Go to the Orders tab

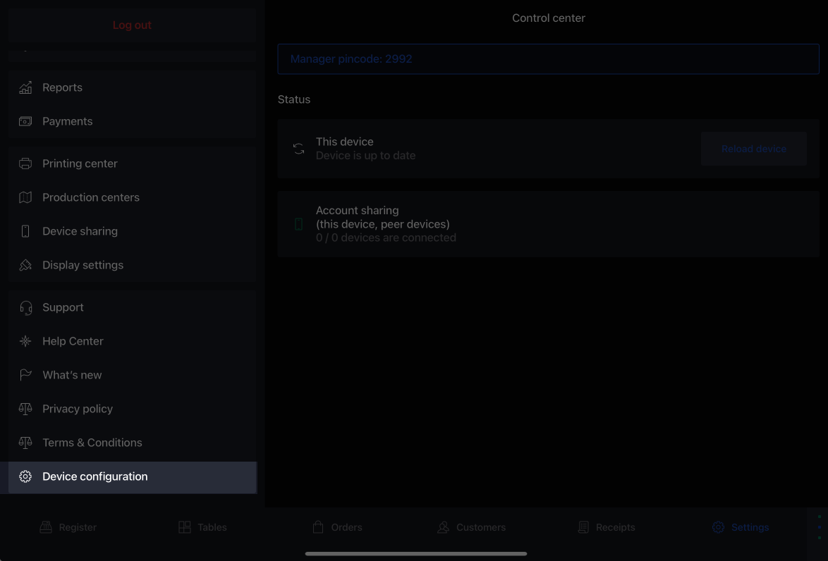point(337,527)
